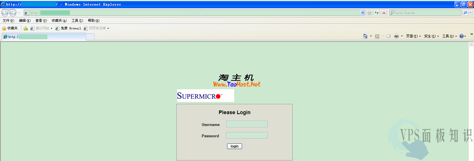
Task: Open the 页面(P) command bar dropdown
Action: coord(413,36)
